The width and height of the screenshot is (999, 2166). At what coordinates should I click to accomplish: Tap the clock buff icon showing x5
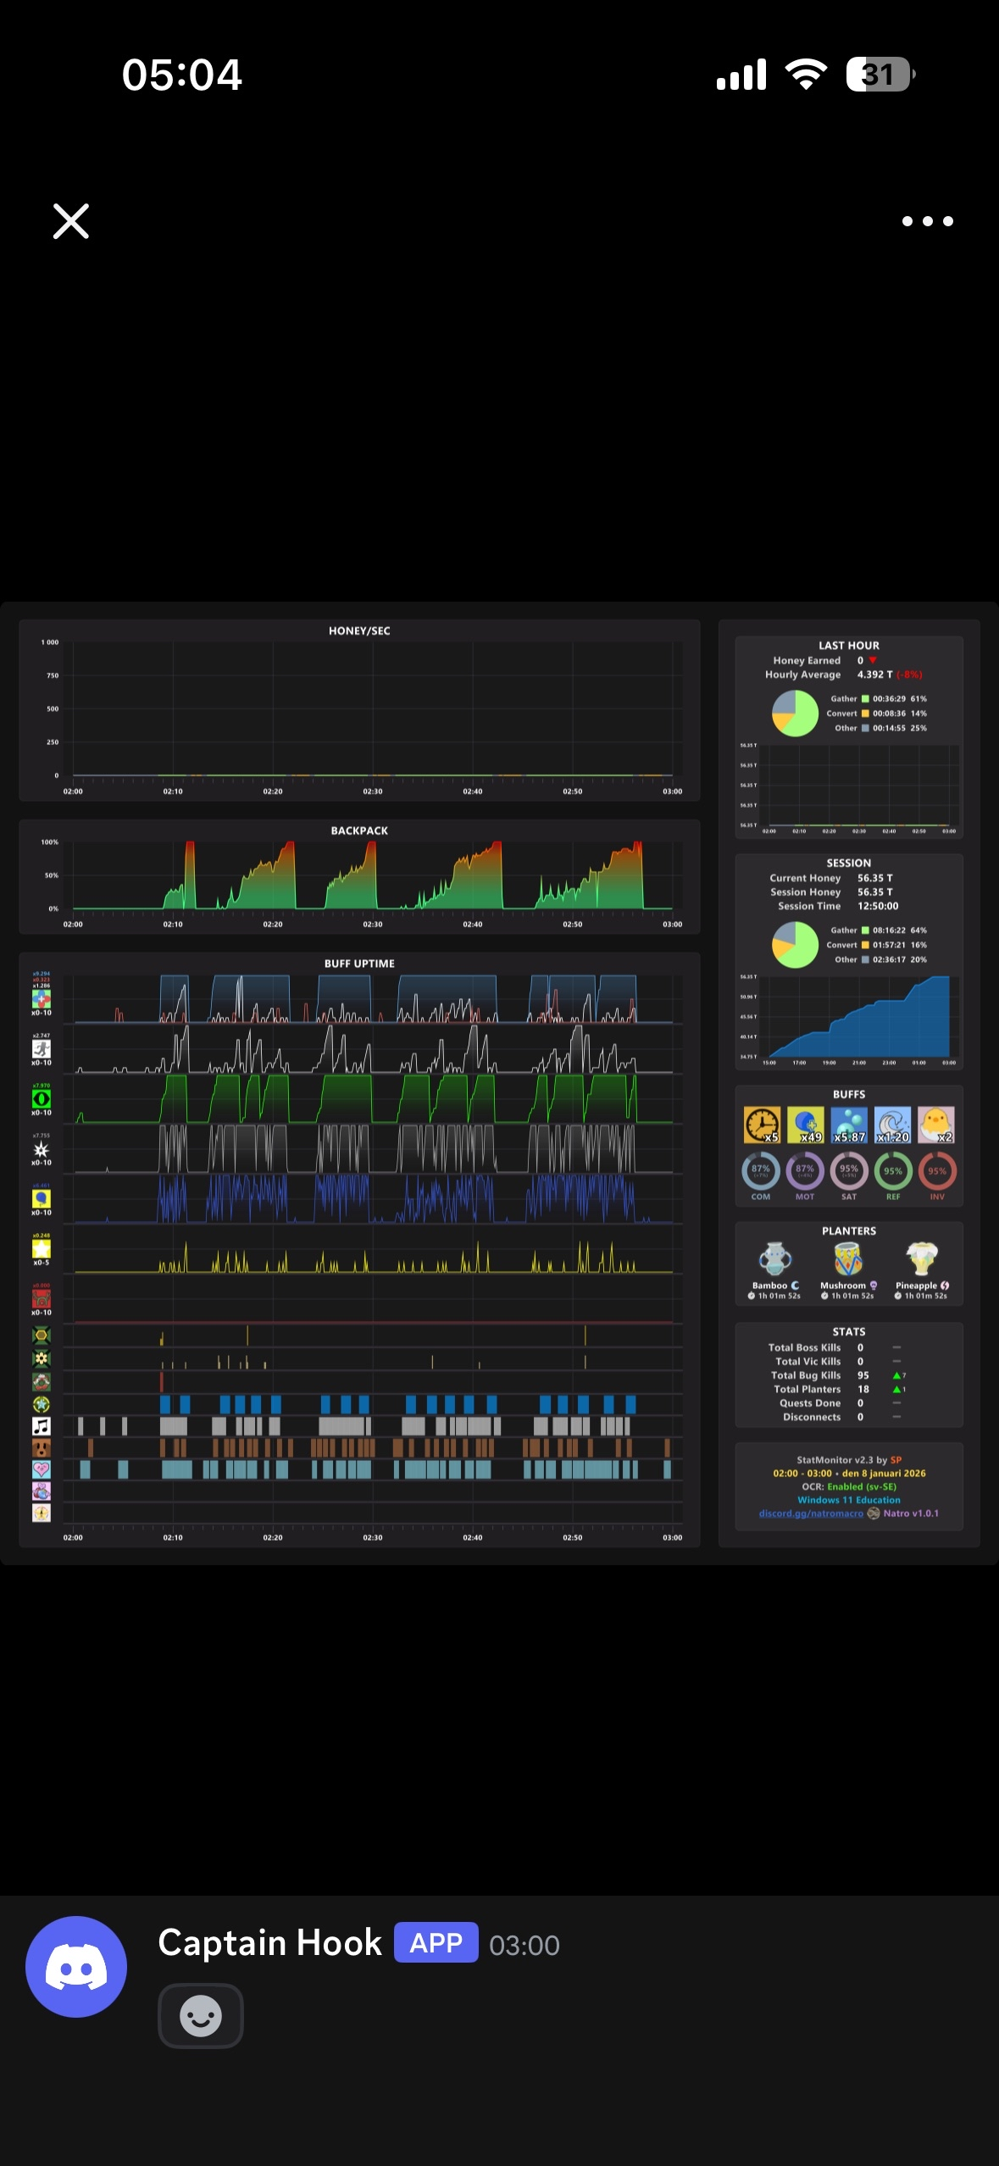tap(762, 1125)
